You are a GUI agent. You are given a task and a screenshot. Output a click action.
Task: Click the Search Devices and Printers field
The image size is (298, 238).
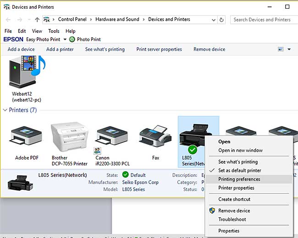pyautogui.click(x=264, y=20)
